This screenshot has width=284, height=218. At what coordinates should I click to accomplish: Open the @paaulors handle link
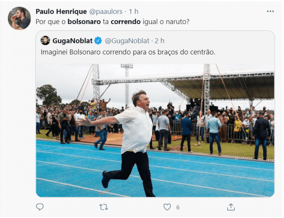106,11
